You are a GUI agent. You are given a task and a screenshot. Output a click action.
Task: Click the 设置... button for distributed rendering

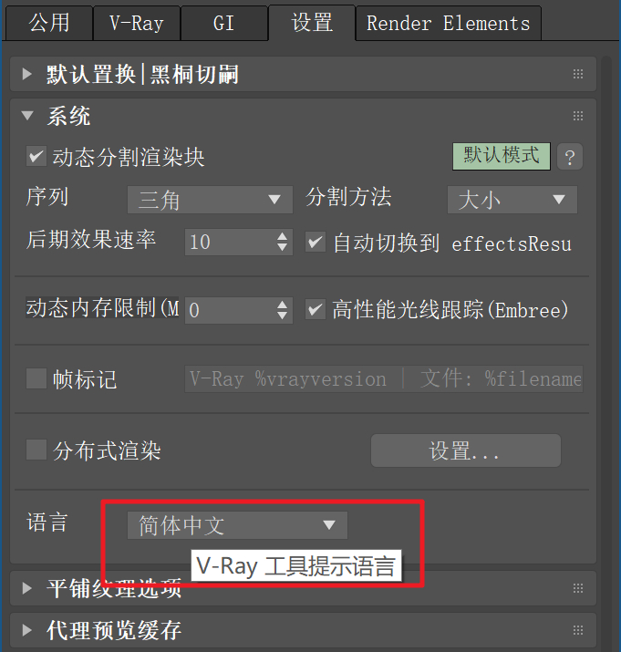[x=465, y=450]
